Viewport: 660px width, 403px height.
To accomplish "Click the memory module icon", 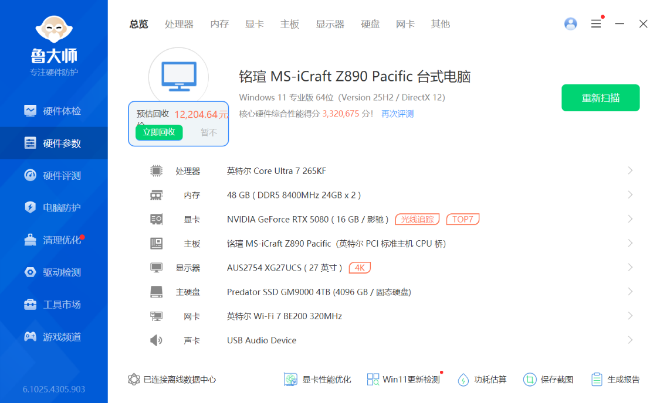I will (156, 195).
